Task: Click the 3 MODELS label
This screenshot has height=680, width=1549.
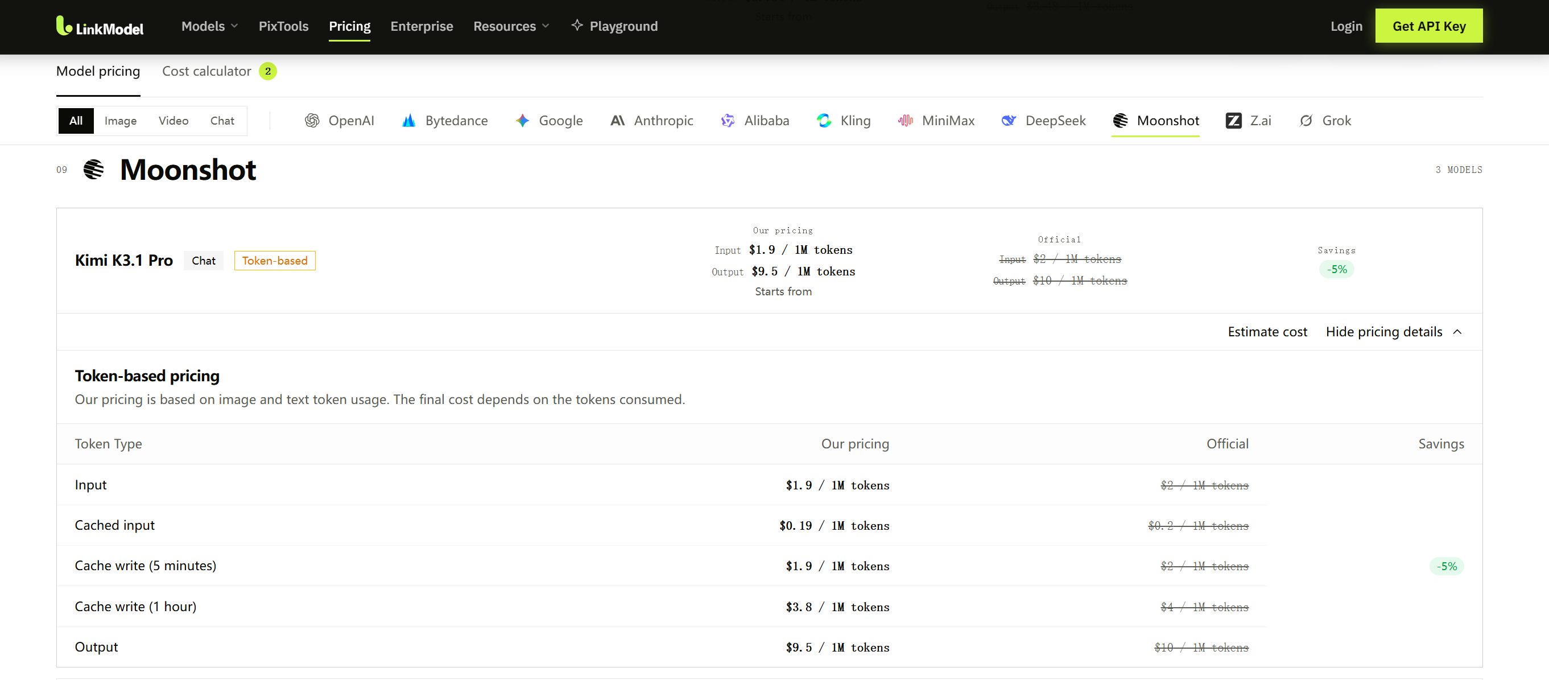Action: [1459, 170]
